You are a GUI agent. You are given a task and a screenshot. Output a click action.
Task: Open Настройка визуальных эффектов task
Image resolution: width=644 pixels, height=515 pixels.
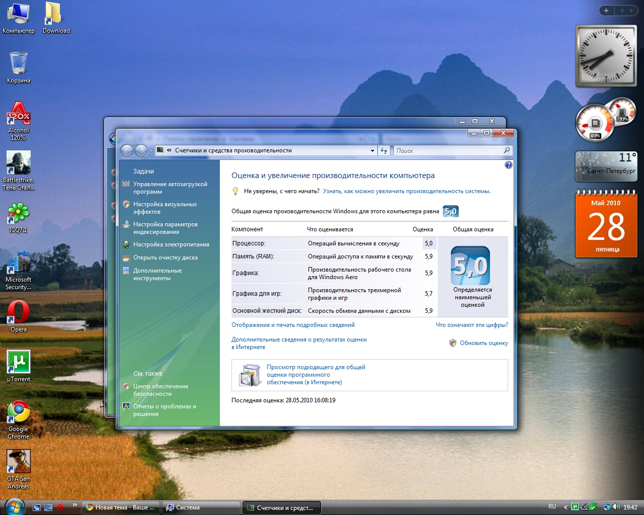[165, 208]
